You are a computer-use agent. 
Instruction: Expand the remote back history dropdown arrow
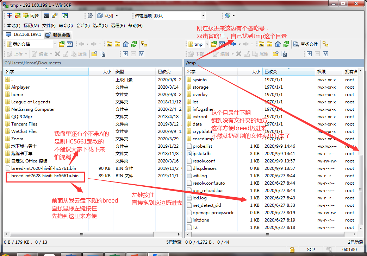tap(240, 44)
